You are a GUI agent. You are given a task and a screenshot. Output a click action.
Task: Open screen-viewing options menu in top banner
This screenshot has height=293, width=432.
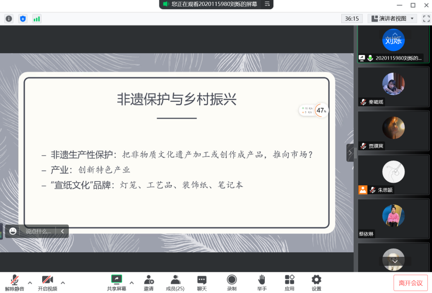[x=268, y=4]
